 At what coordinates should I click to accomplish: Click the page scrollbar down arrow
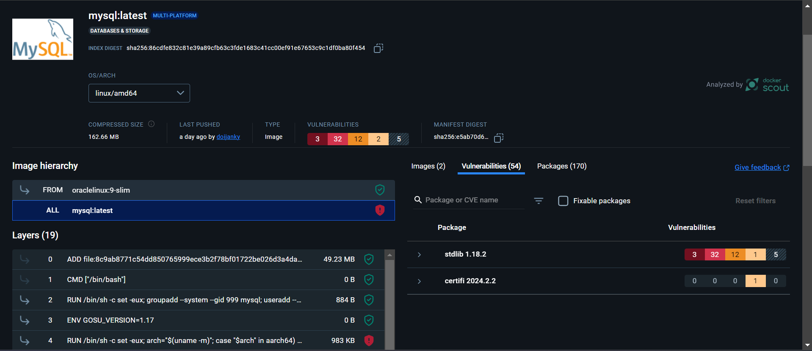(x=808, y=345)
